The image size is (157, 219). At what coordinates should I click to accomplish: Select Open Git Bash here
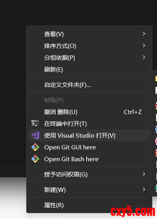89,159
